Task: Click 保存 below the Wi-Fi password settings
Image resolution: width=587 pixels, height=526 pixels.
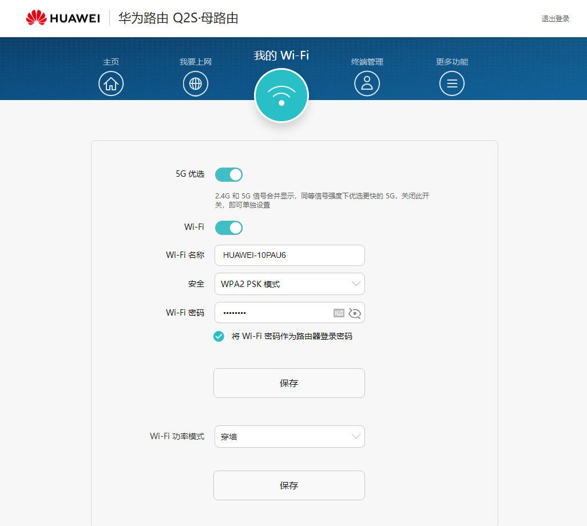Action: point(289,383)
